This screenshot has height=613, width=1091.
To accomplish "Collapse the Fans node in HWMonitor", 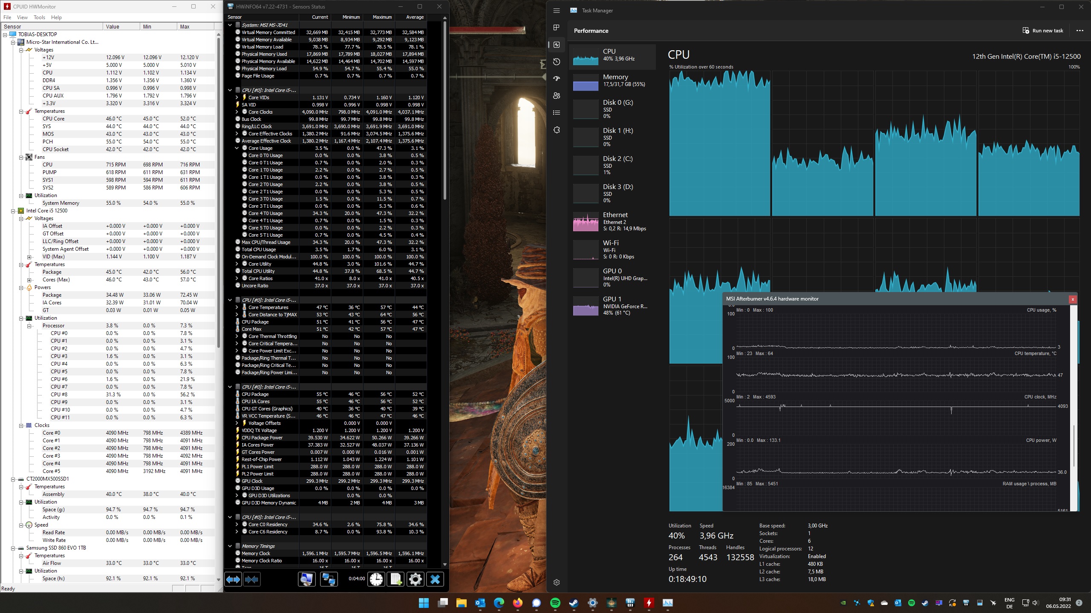I will [x=21, y=157].
